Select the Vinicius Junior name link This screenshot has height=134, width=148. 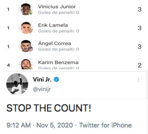57,7
